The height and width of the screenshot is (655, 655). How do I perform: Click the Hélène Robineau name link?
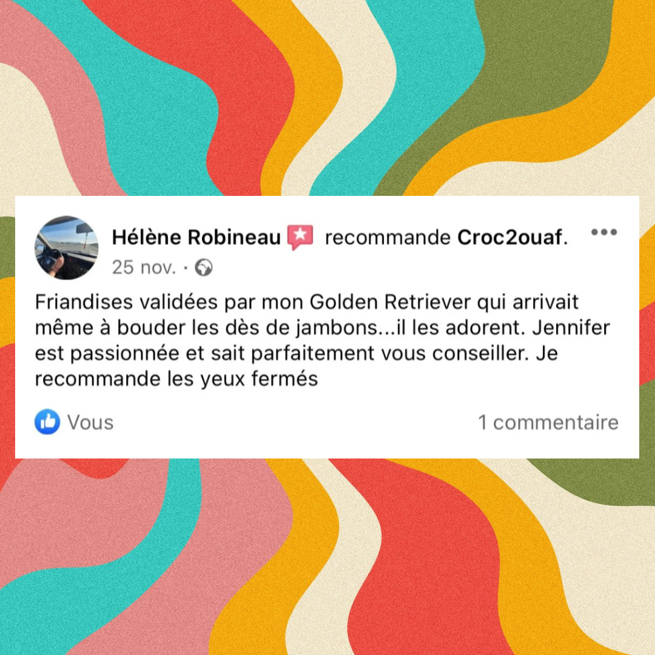[x=196, y=237]
